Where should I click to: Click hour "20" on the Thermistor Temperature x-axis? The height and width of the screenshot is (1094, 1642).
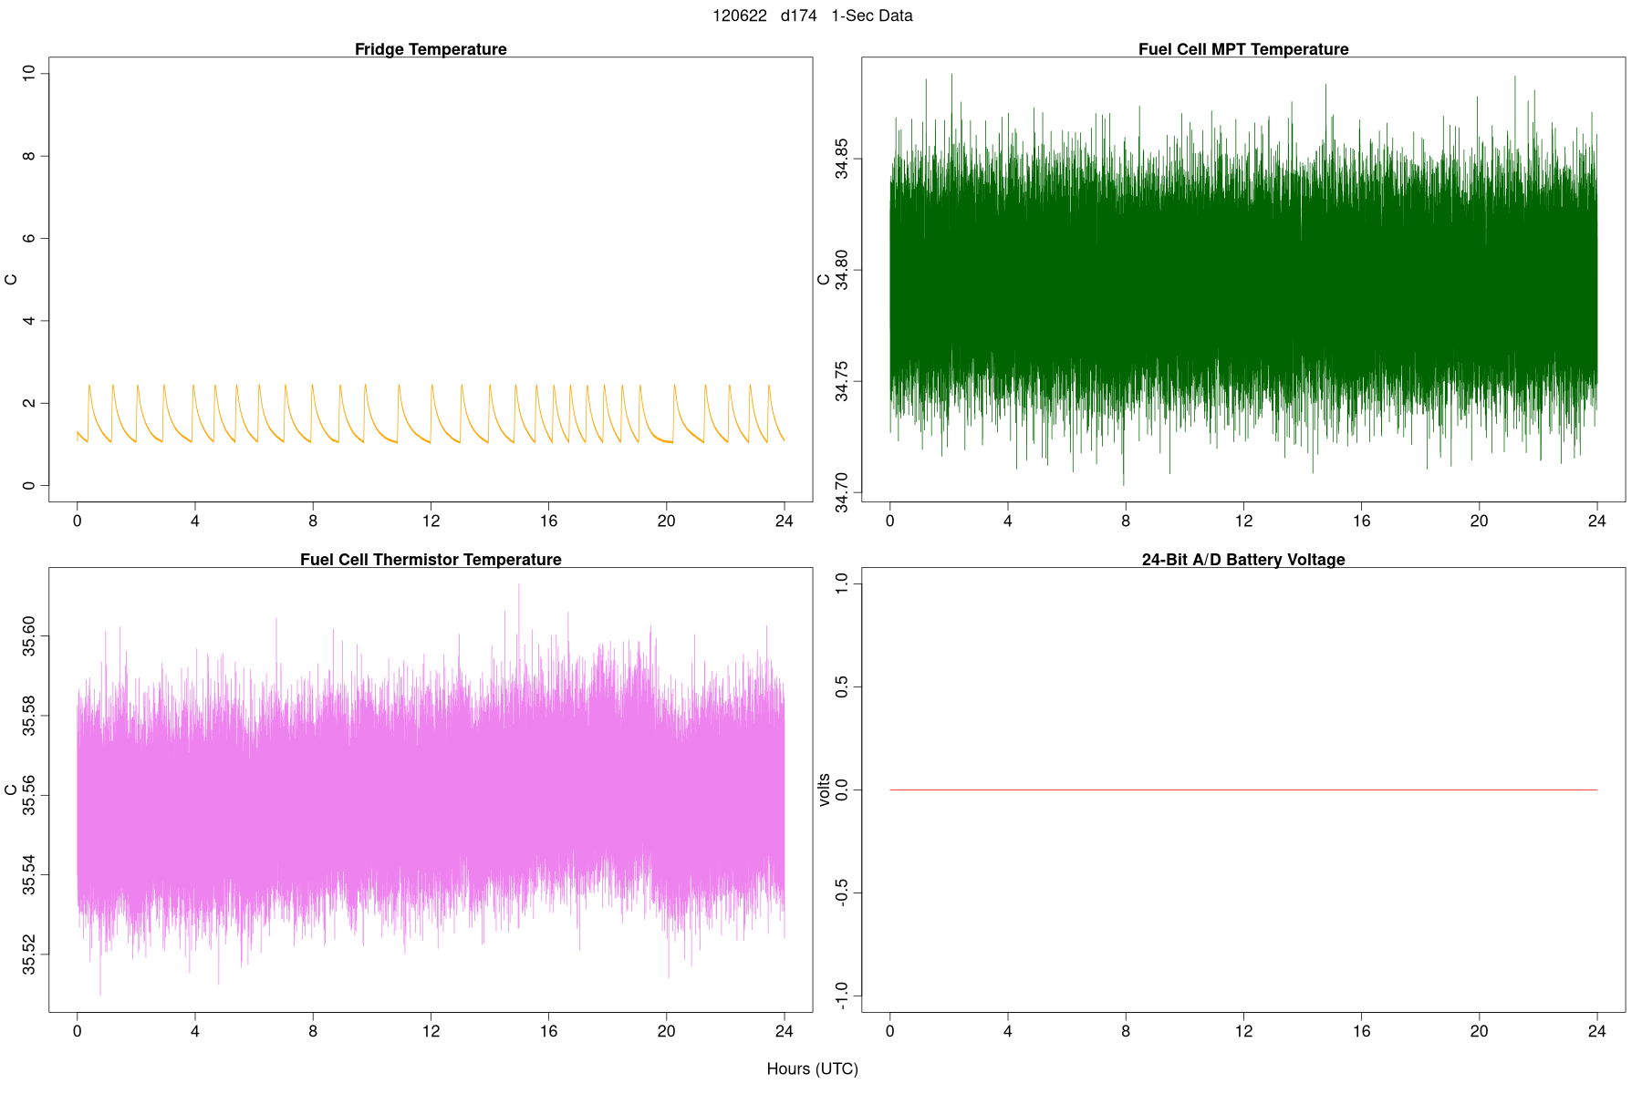(667, 1031)
